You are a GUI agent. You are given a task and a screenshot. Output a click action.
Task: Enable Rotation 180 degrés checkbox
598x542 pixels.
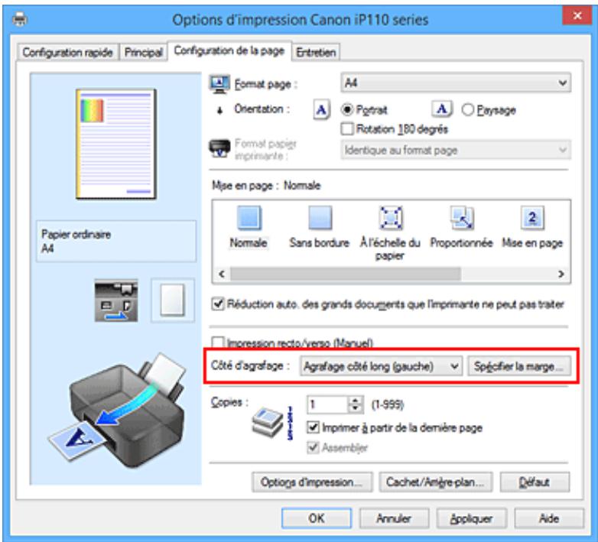pyautogui.click(x=347, y=129)
